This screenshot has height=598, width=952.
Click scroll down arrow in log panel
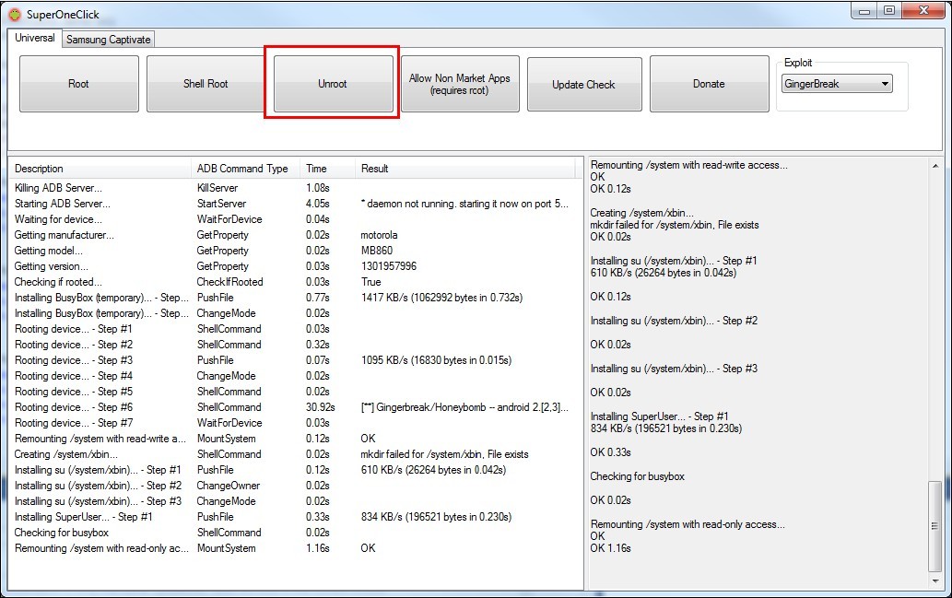(x=935, y=582)
